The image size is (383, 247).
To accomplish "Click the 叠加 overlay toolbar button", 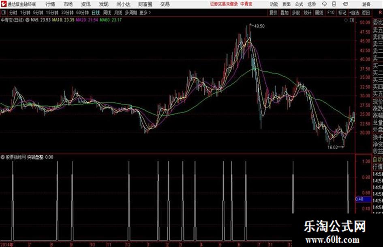I will click(285, 13).
